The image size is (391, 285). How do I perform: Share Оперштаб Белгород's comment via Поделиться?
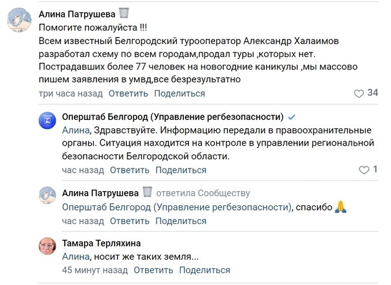point(181,170)
